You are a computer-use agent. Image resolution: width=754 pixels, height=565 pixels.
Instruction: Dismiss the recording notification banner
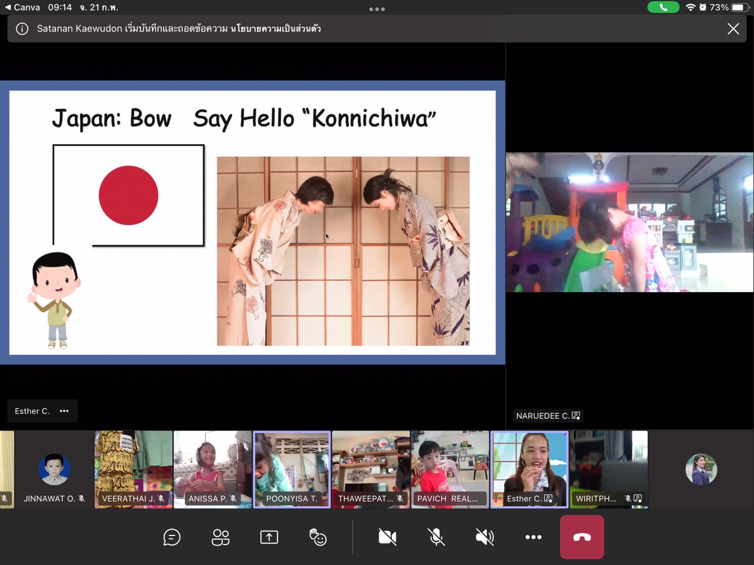(x=733, y=29)
